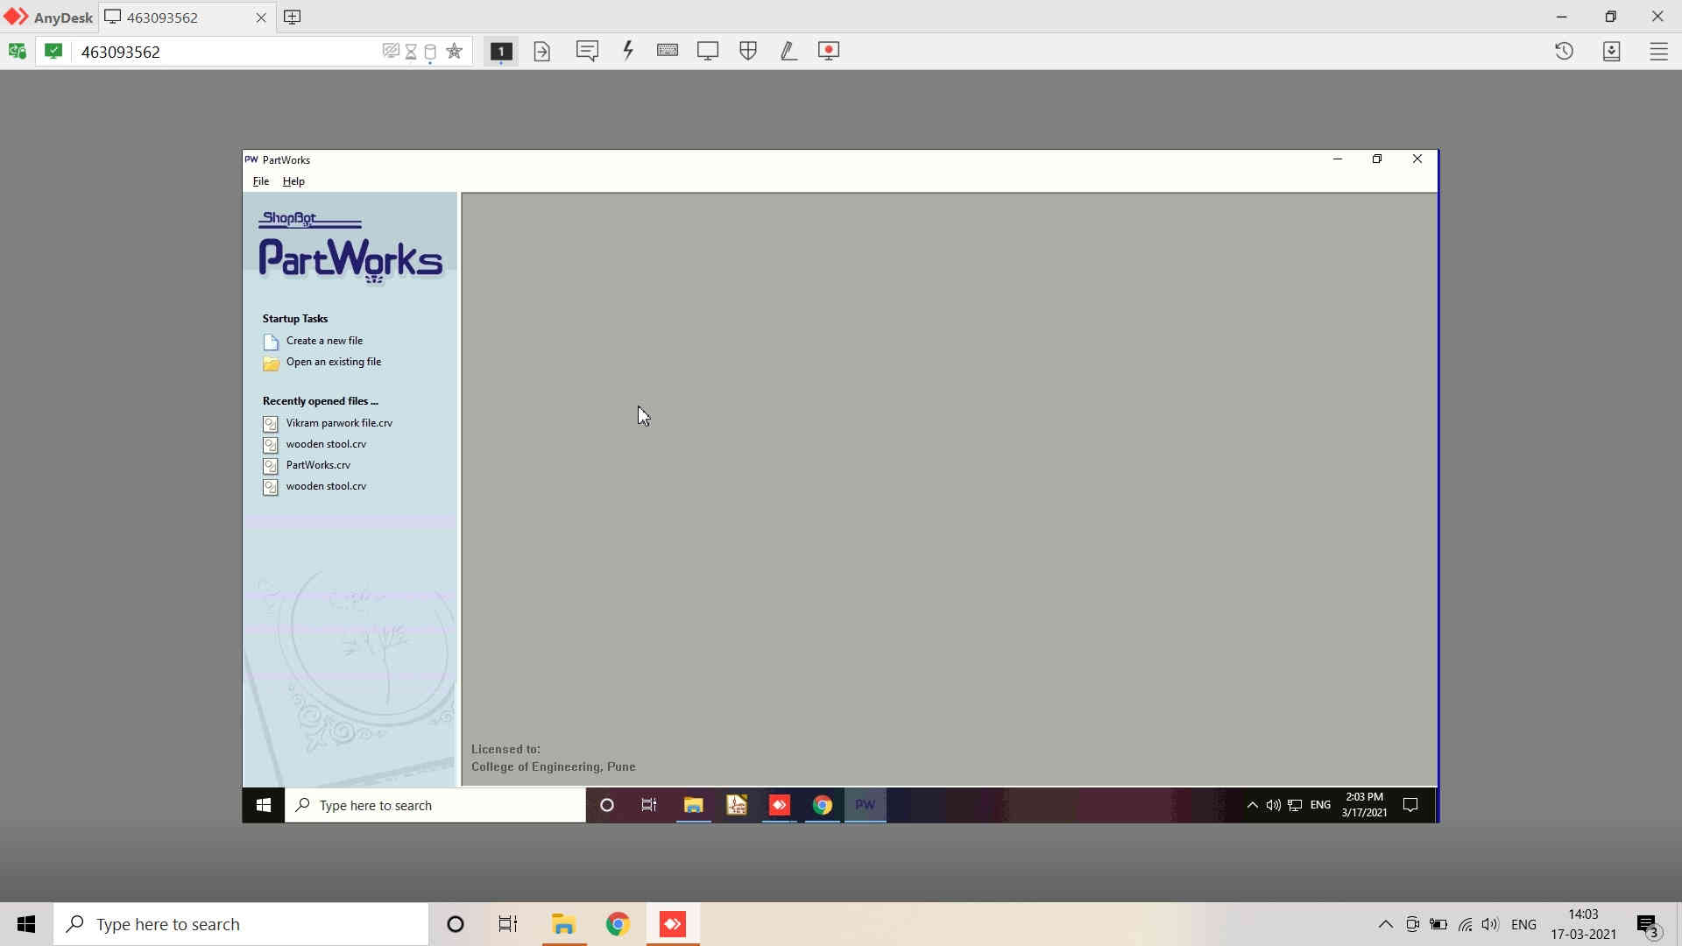This screenshot has height=946, width=1682.
Task: Click remote Cortana circle icon
Action: pyautogui.click(x=606, y=805)
